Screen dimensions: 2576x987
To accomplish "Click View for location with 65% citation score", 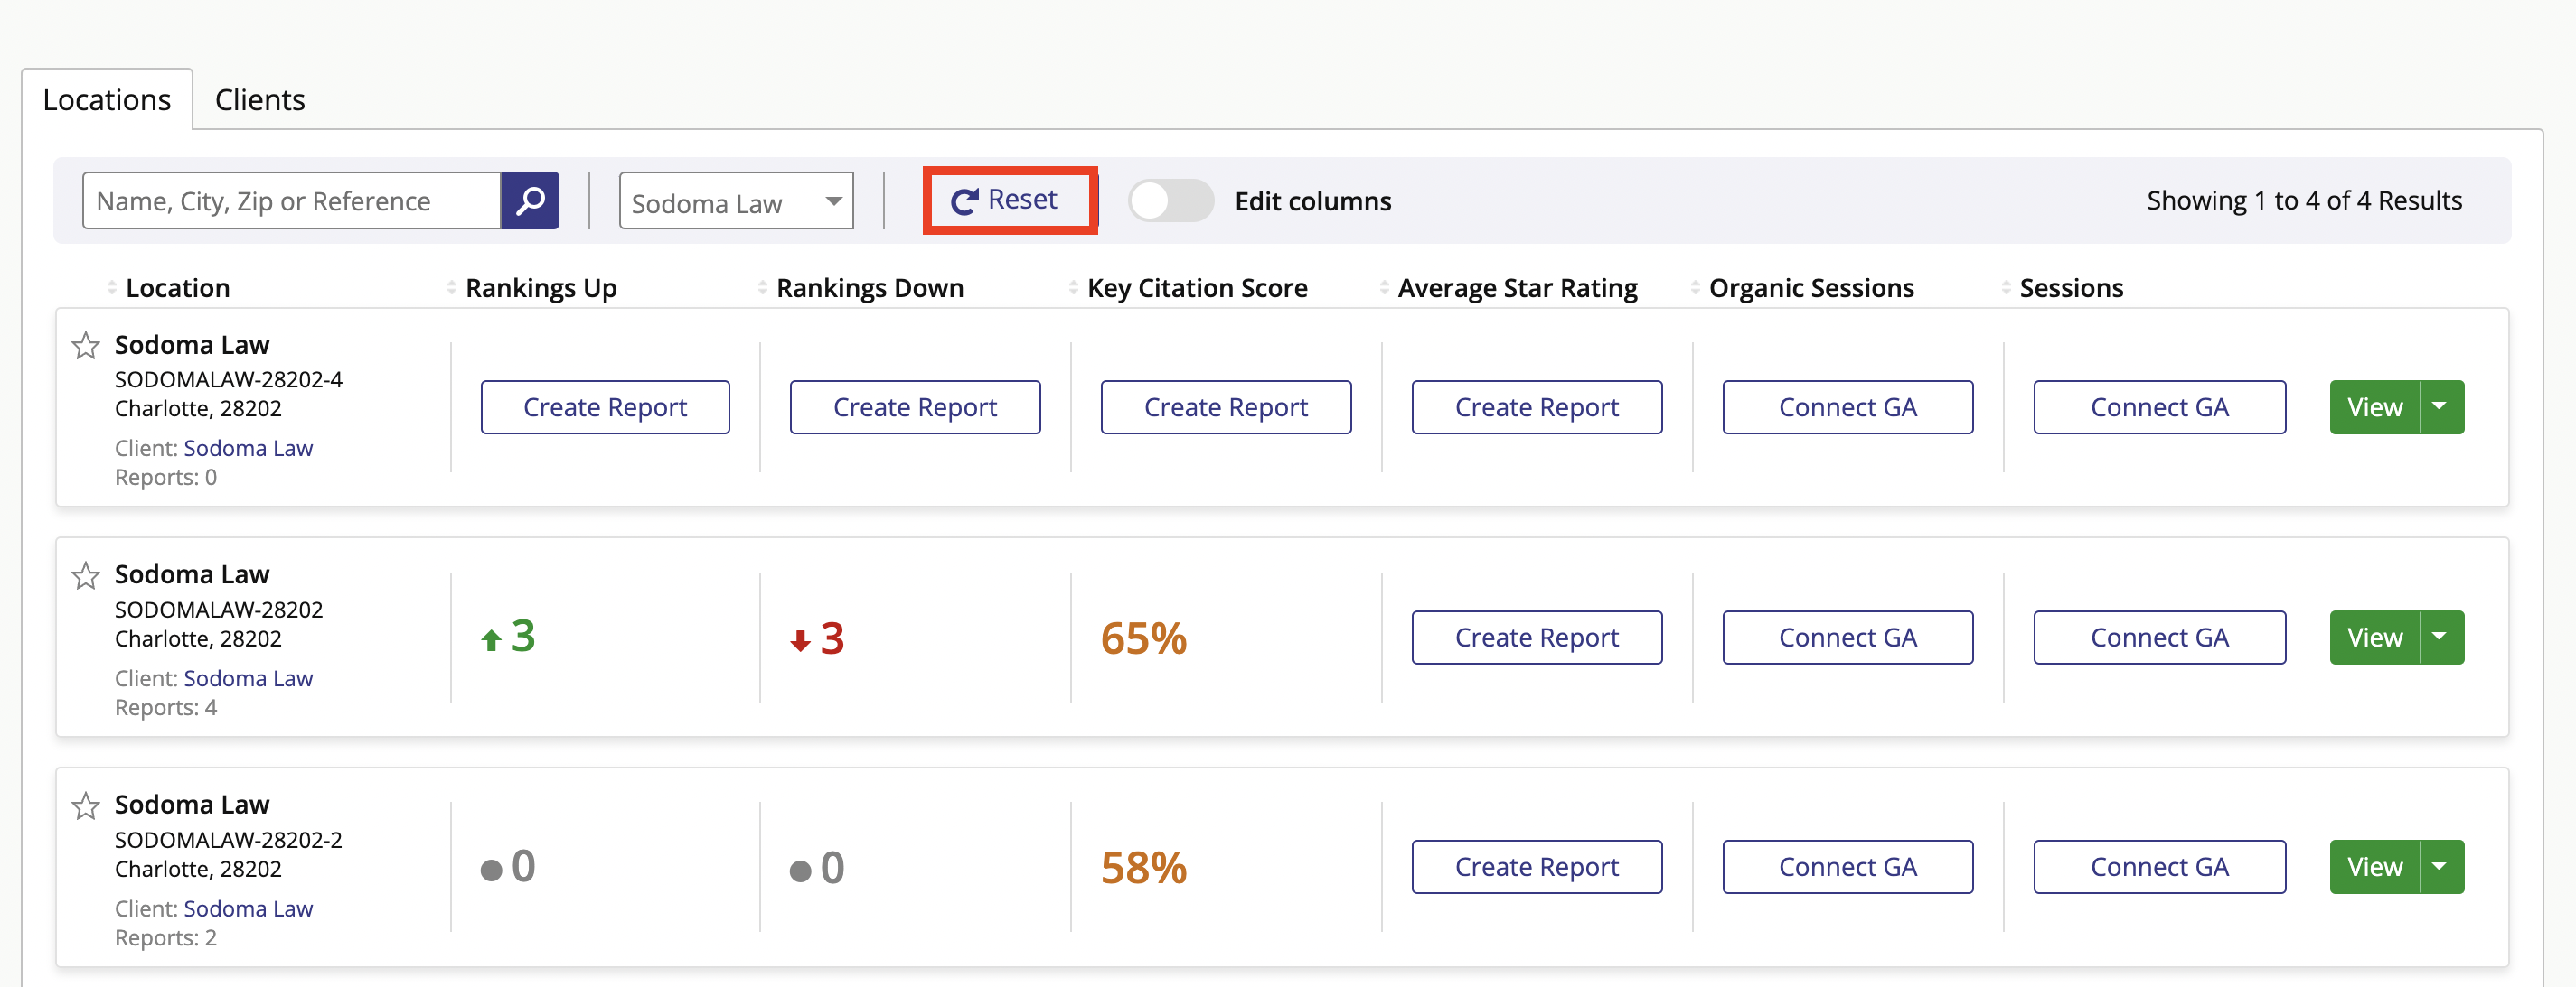I will tap(2374, 638).
